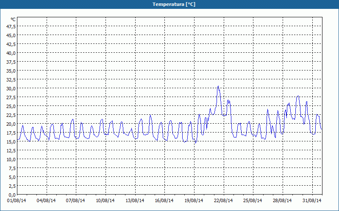Select the 40,0 y-axis value

coord(11,53)
